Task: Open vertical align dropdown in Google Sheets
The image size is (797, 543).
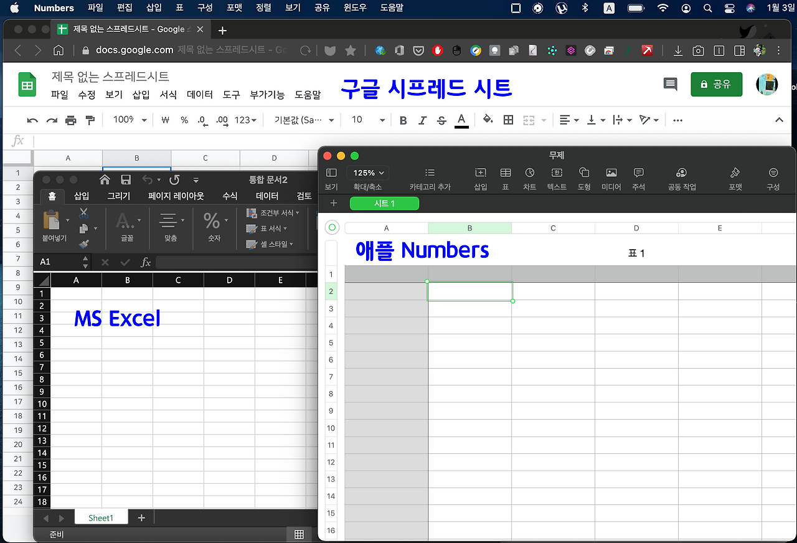Action: click(x=596, y=120)
